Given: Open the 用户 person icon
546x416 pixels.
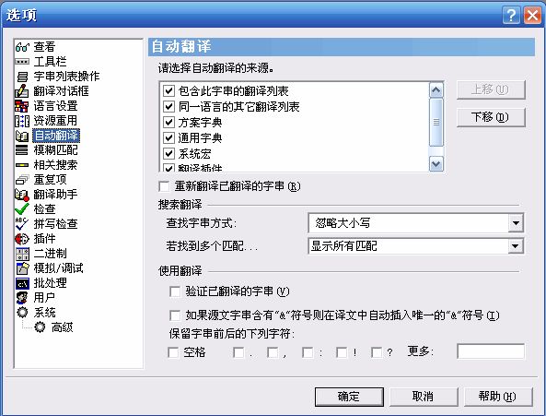Looking at the screenshot, I should pos(21,297).
